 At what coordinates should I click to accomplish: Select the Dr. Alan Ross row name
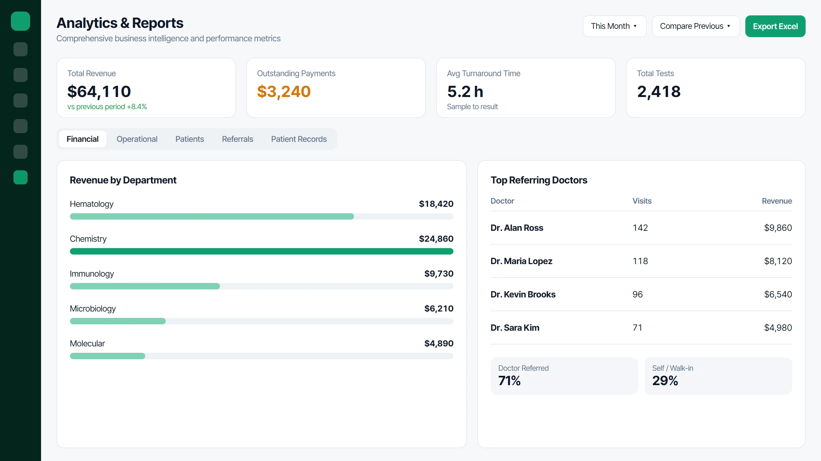(517, 228)
